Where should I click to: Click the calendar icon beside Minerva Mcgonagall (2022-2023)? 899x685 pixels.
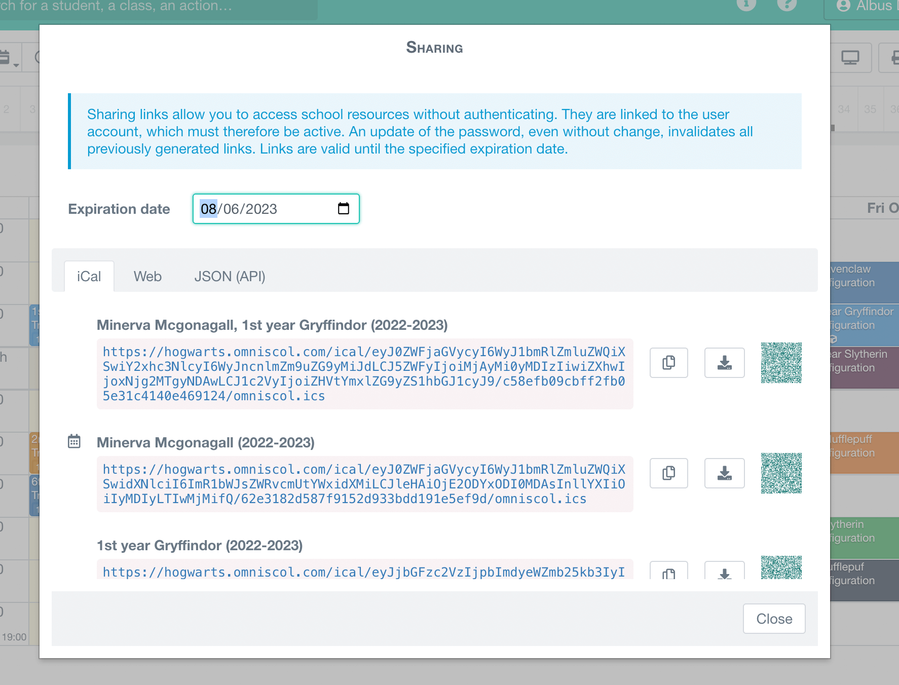74,442
